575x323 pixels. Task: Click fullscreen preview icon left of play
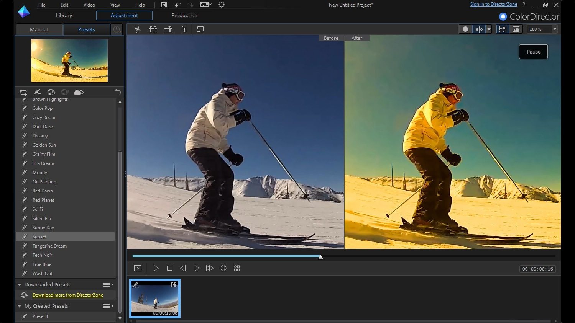click(x=138, y=268)
